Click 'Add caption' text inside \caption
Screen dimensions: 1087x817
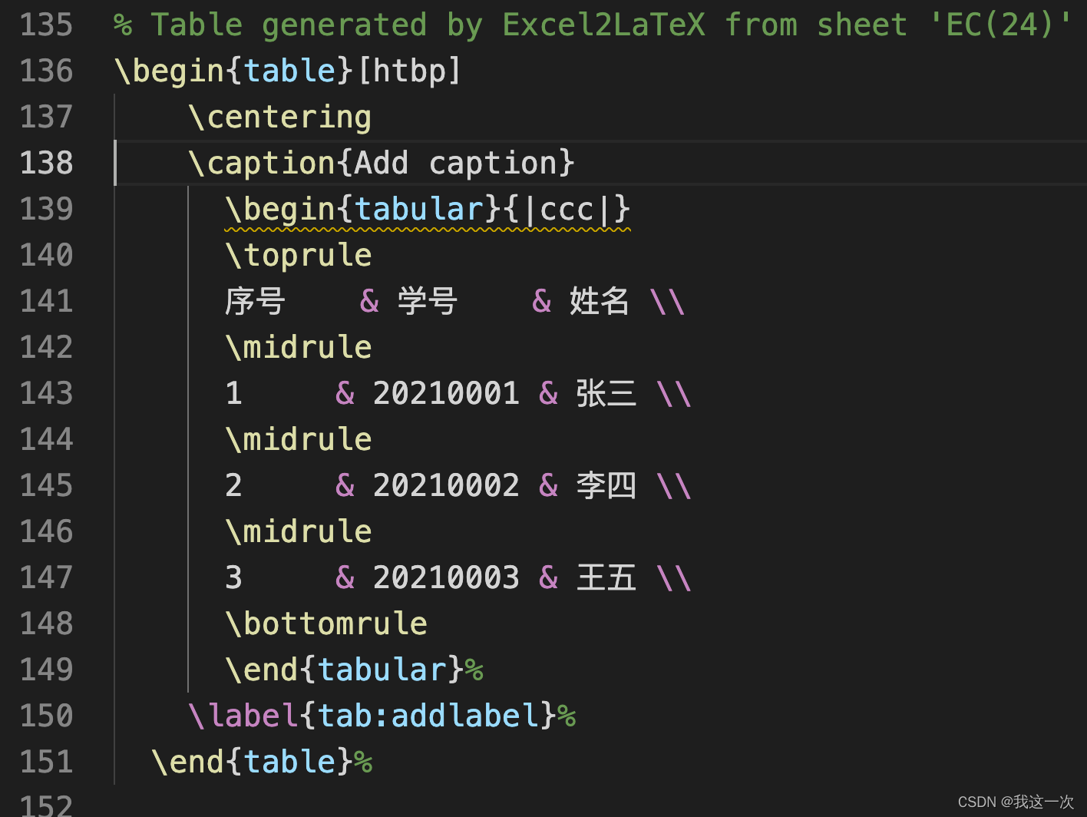tap(456, 163)
